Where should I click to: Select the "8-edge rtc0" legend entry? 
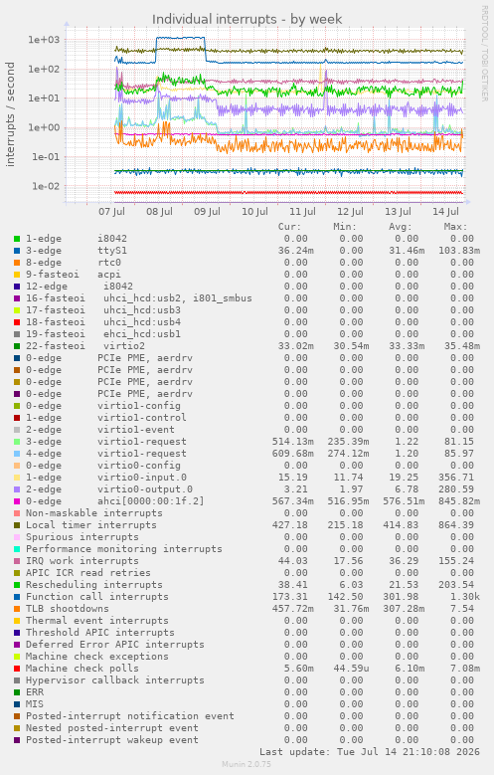[74, 263]
